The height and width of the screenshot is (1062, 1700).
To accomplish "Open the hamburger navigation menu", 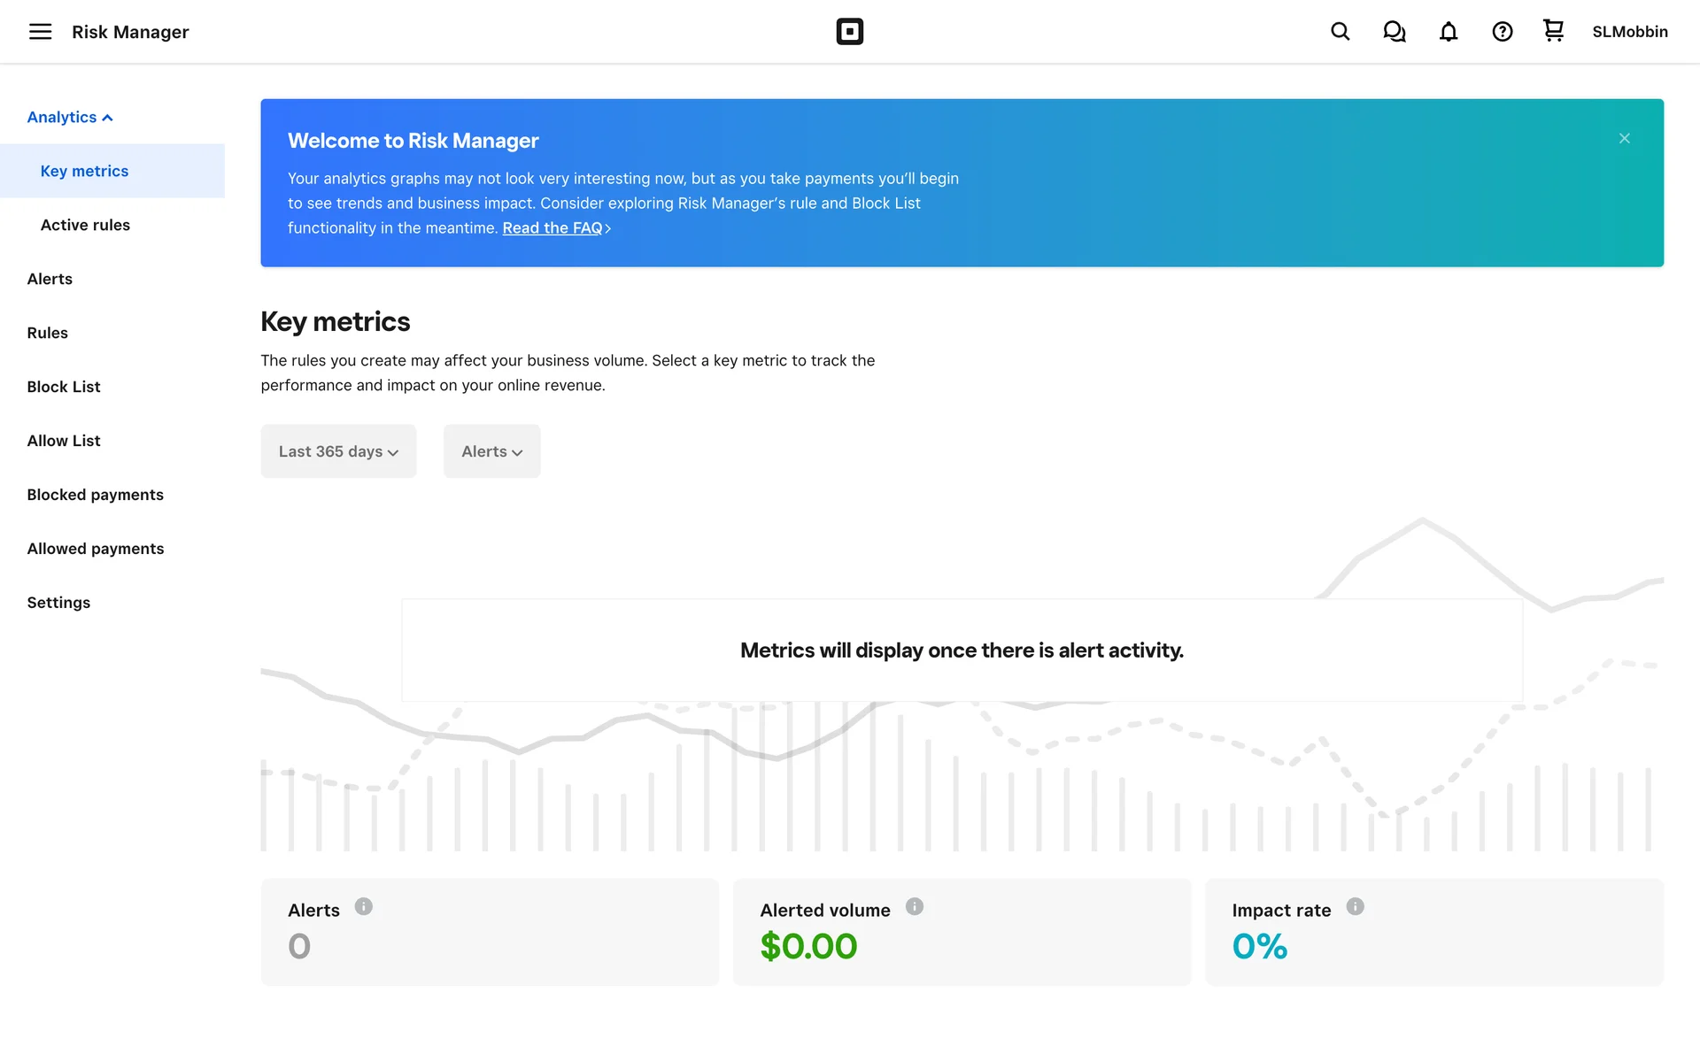I will coord(41,32).
